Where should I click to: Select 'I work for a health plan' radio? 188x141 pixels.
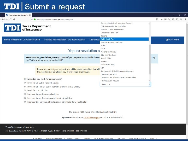pos(25,90)
